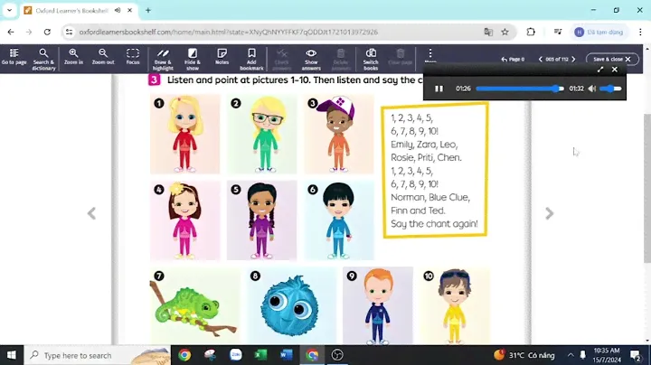Mute the audio player volume
The width and height of the screenshot is (651, 365).
pyautogui.click(x=592, y=89)
